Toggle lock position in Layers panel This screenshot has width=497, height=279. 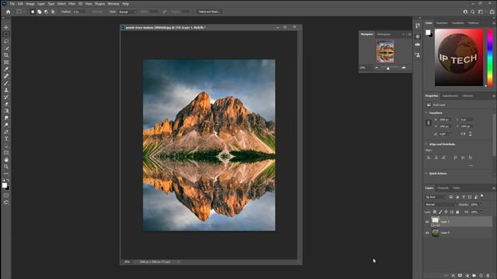pos(446,212)
